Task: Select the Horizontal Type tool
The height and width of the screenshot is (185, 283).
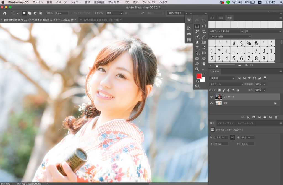Action: [197, 48]
